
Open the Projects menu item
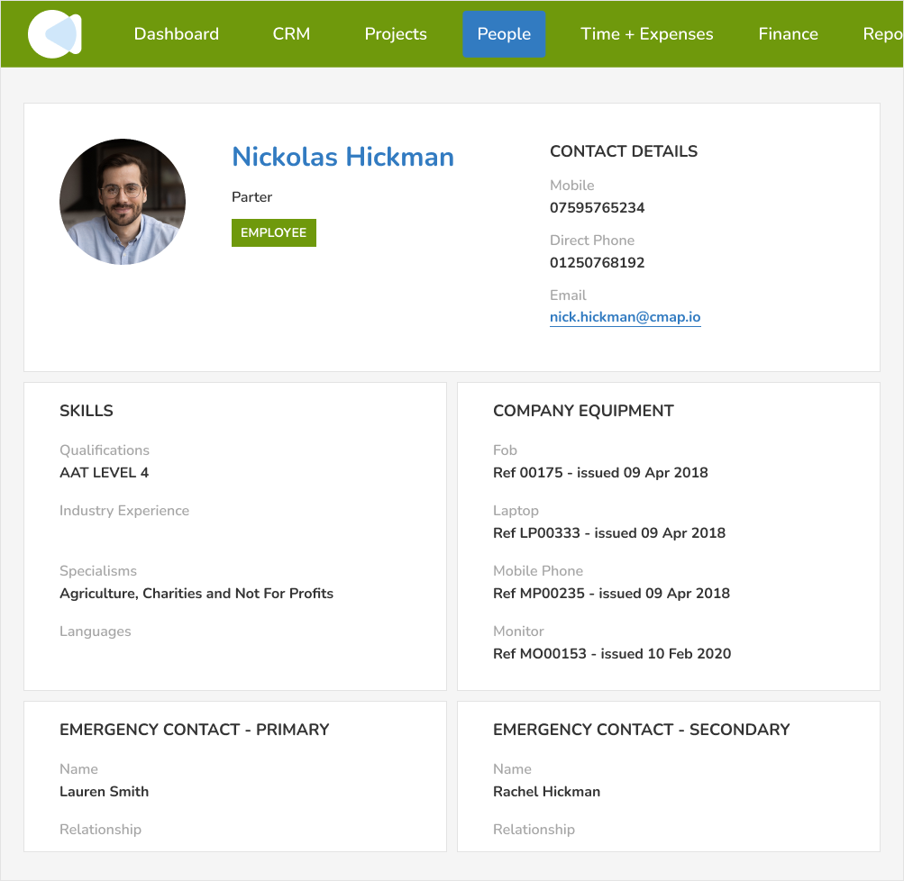pyautogui.click(x=396, y=34)
